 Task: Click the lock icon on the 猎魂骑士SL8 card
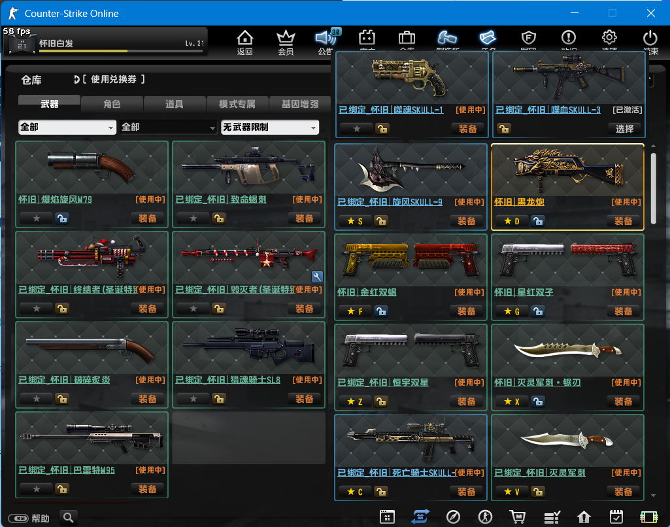pos(219,399)
